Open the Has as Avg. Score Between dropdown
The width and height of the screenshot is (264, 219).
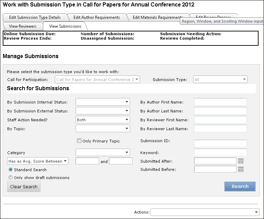pyautogui.click(x=38, y=161)
